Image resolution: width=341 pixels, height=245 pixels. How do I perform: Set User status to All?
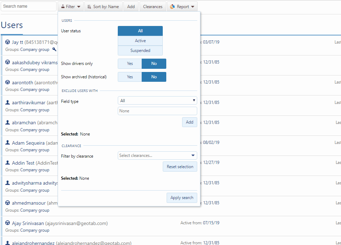pos(140,31)
